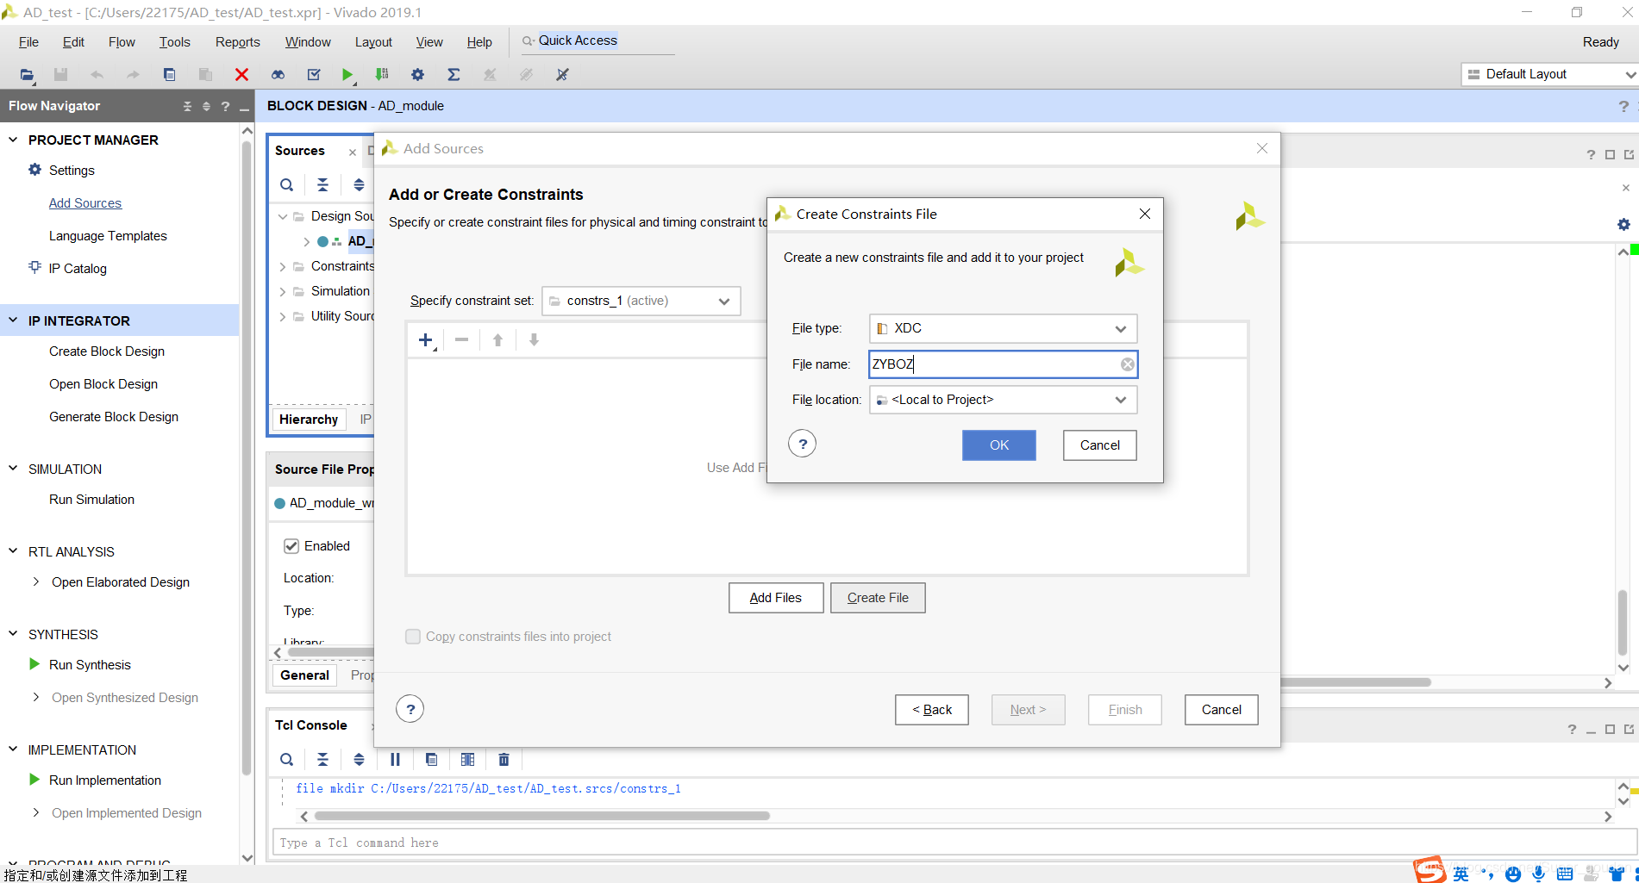
Task: Click the Flow Navigator vertical scrollbar
Action: coord(247,457)
